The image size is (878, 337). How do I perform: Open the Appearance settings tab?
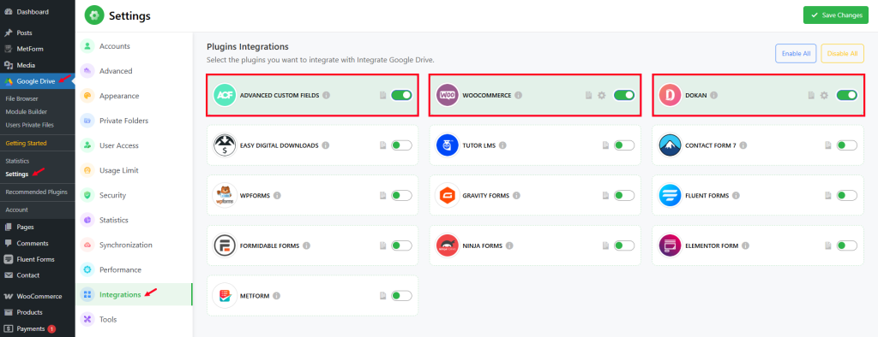[x=134, y=96]
